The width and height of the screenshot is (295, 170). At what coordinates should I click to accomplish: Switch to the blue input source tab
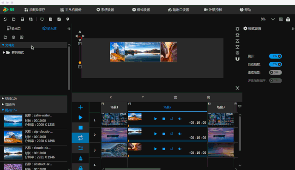click(x=49, y=29)
